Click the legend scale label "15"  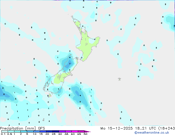[x=41, y=134]
